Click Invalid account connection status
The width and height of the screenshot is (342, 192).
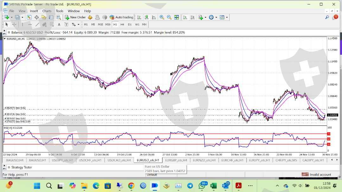click(x=316, y=175)
